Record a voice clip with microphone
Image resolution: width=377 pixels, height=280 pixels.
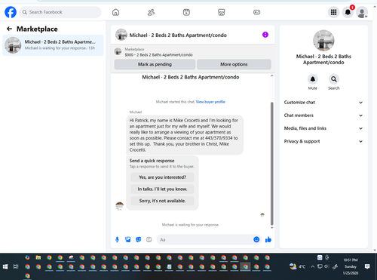tap(117, 239)
